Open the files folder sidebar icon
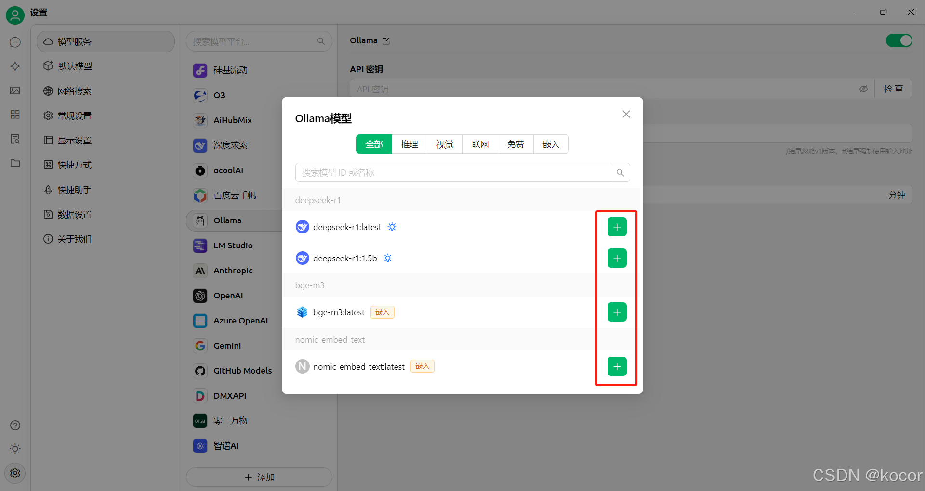 tap(15, 163)
